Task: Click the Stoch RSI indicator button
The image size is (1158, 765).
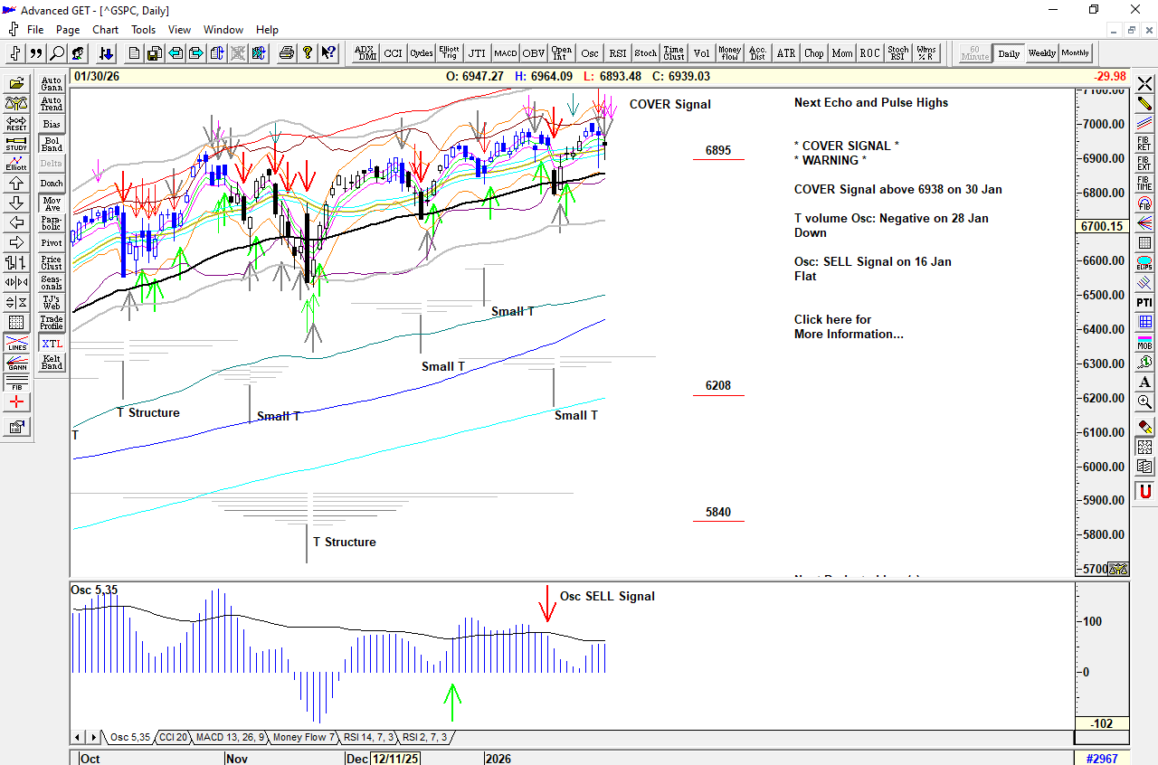Action: [897, 53]
